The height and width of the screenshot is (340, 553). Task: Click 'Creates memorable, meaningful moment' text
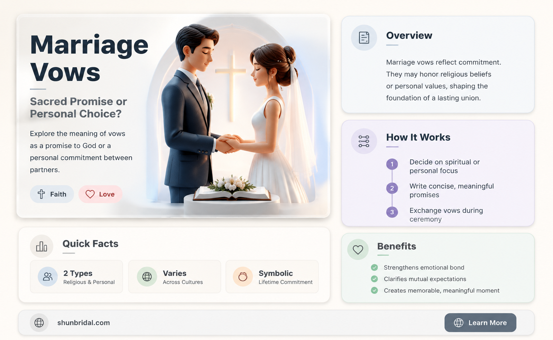[x=442, y=291]
